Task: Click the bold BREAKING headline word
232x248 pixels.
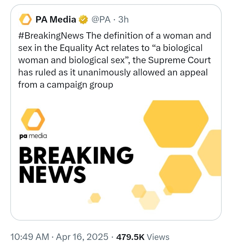Action: coord(76,155)
